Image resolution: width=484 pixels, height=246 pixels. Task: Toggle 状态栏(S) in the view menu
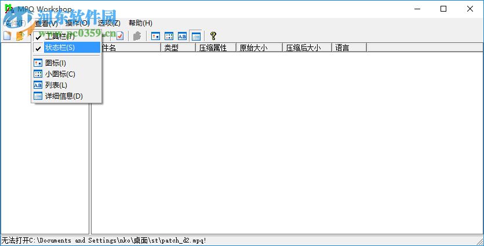(x=66, y=48)
